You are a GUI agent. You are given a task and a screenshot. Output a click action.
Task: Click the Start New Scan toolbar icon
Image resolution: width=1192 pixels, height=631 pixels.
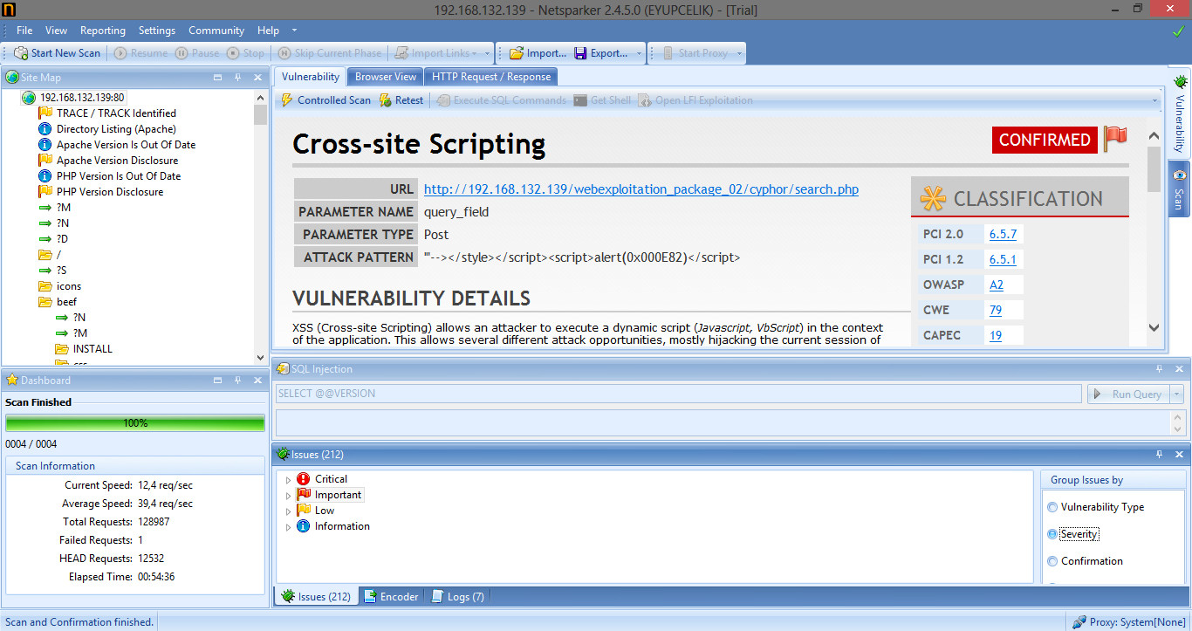[x=21, y=53]
